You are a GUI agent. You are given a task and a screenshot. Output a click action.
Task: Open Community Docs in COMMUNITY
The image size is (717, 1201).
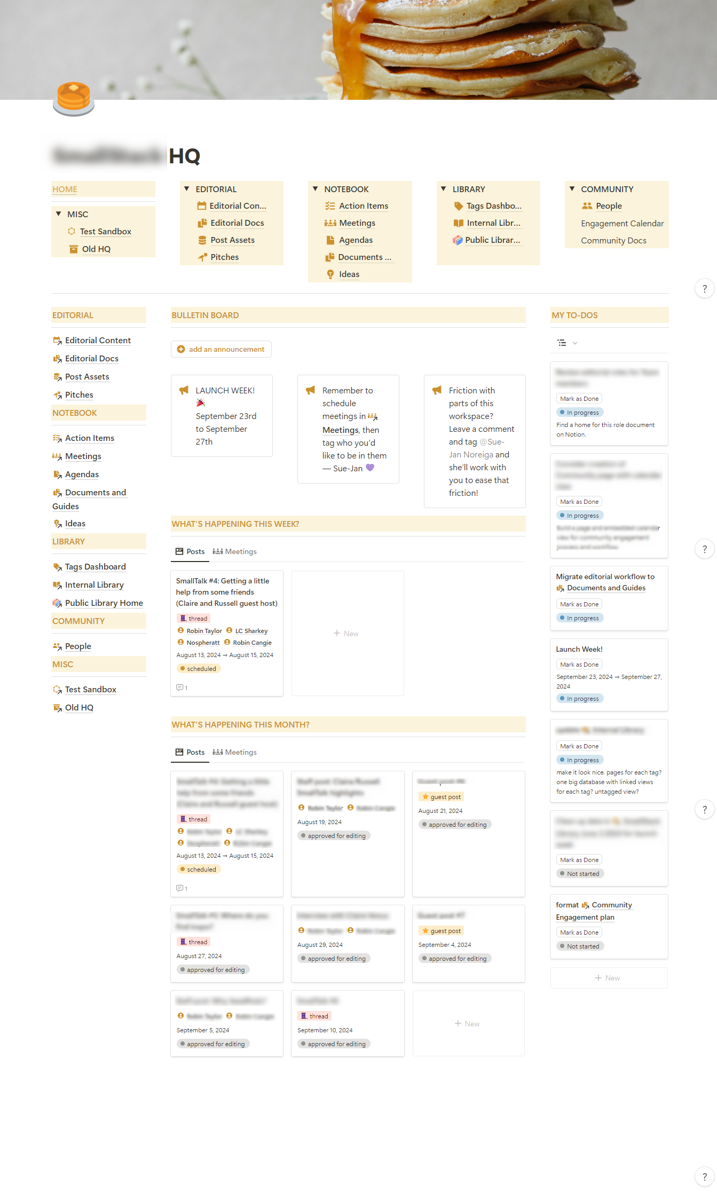point(613,241)
